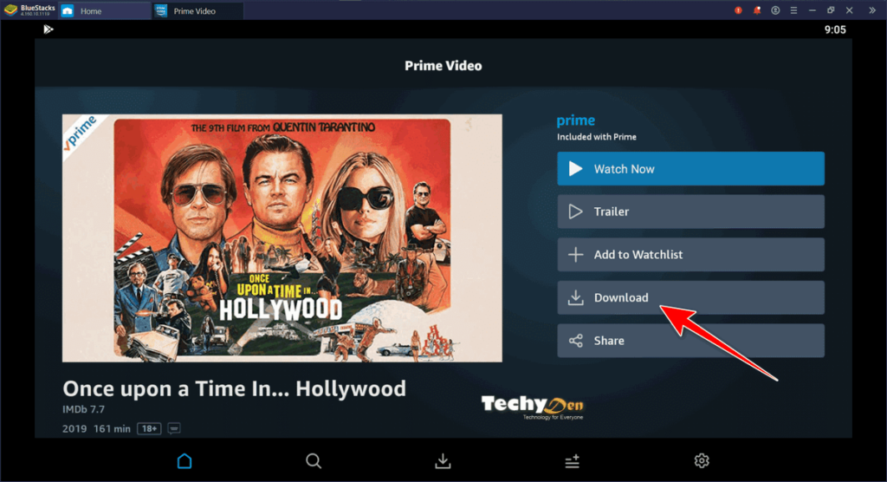887x482 pixels.
Task: Select the Prime Video tab
Action: (x=198, y=10)
